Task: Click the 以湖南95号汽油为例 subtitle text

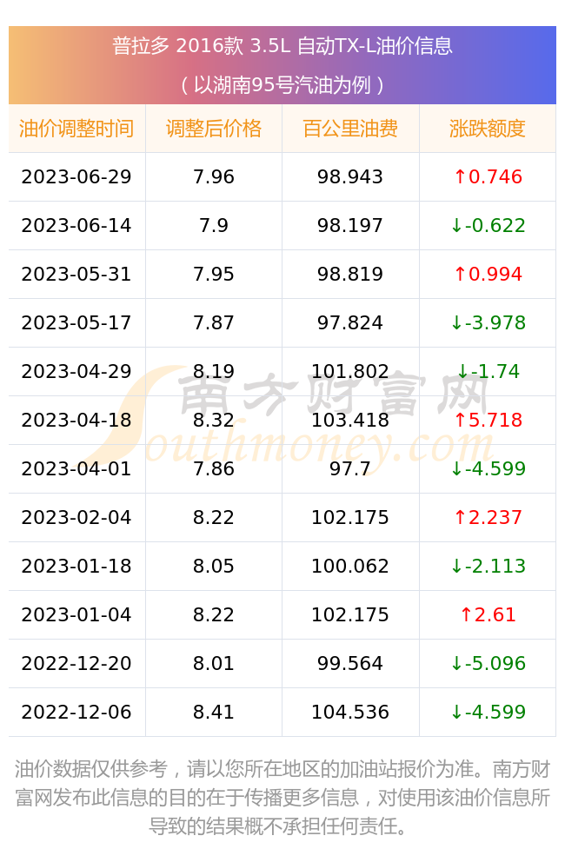Action: [282, 85]
